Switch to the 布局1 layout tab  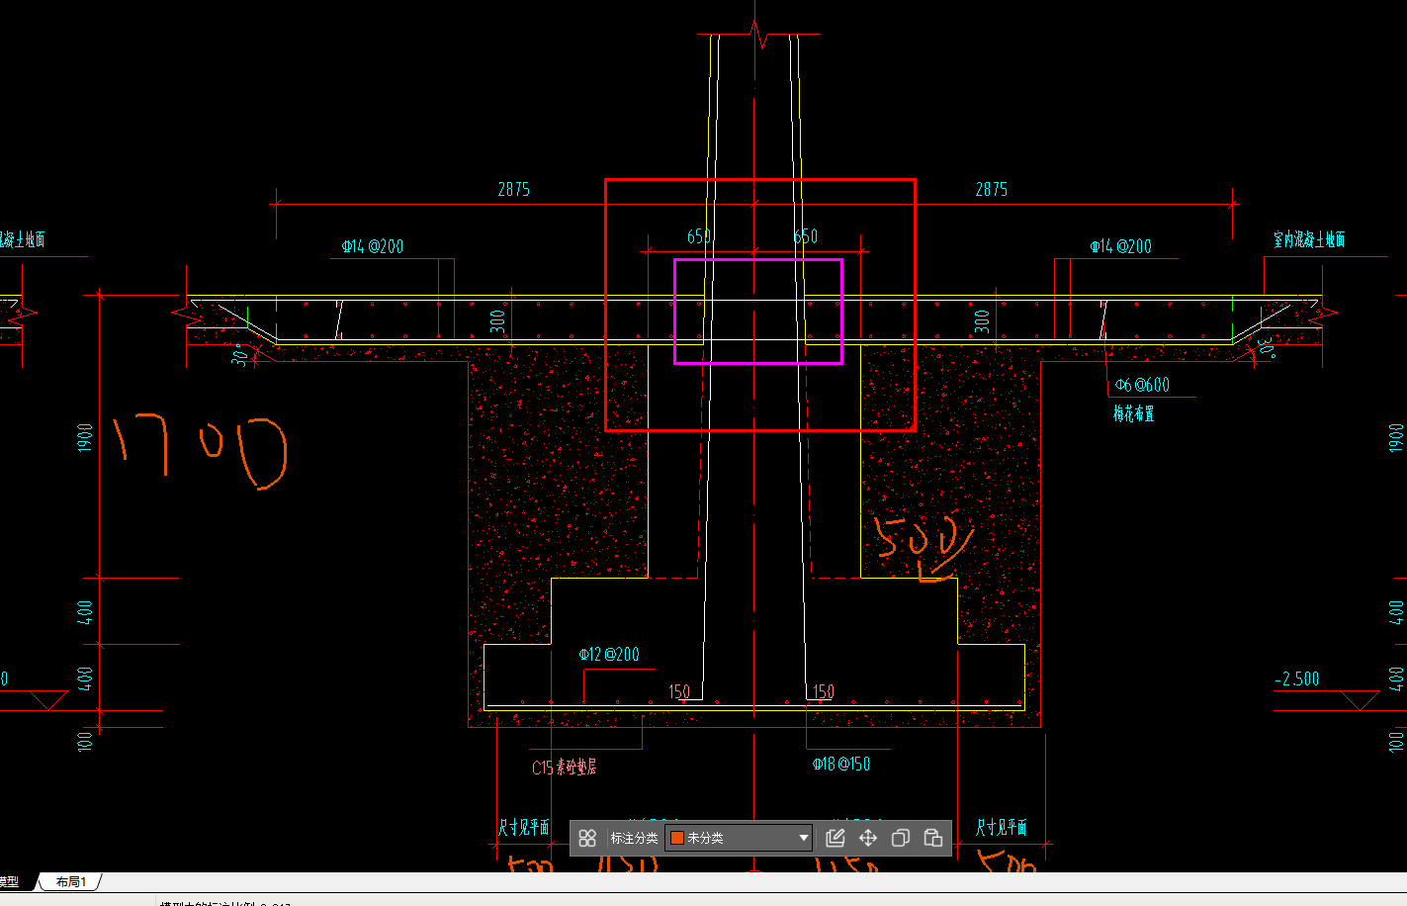pyautogui.click(x=71, y=881)
